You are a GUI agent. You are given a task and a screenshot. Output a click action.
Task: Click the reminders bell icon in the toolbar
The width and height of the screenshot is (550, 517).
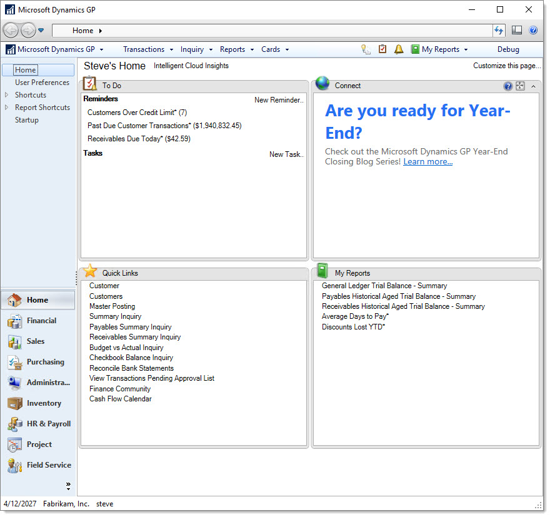399,49
